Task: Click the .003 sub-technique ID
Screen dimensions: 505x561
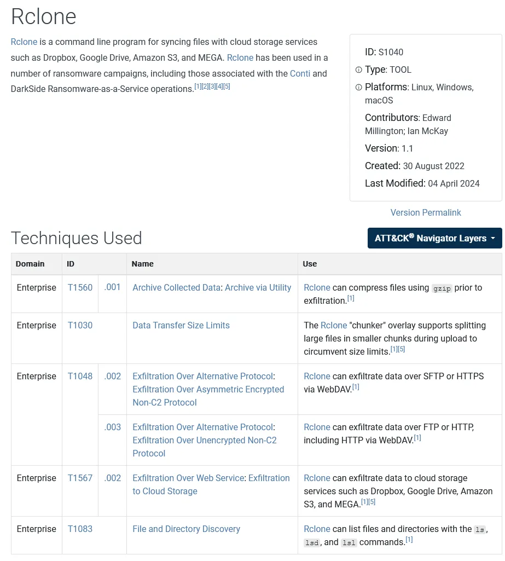Action: [x=112, y=427]
